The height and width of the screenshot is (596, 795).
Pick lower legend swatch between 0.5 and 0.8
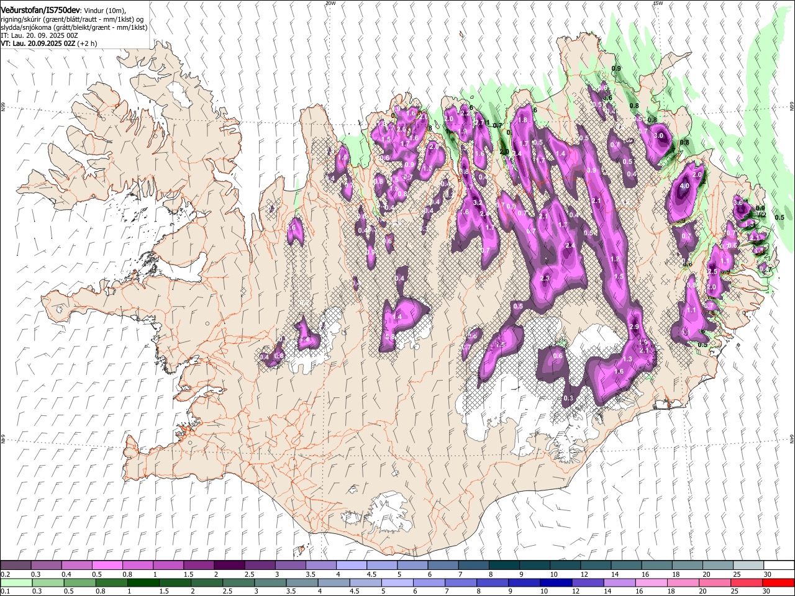coord(80,582)
